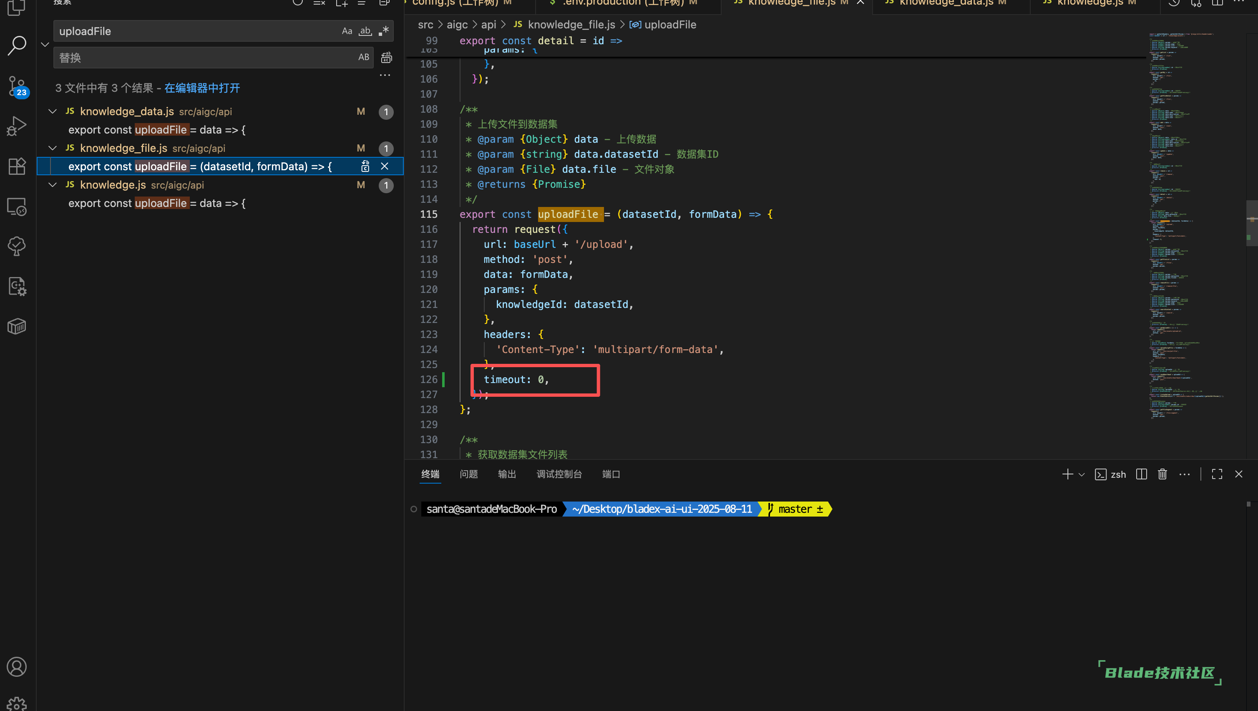This screenshot has height=711, width=1258.
Task: Kill terminal with trash icon
Action: click(x=1162, y=474)
